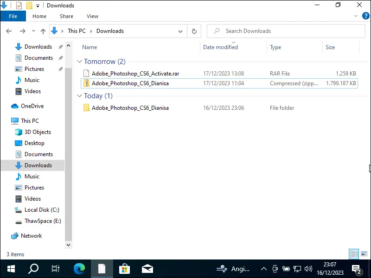Select Adobe_Photoshop_CS6_Activate.rar file
The width and height of the screenshot is (371, 278).
click(x=135, y=74)
